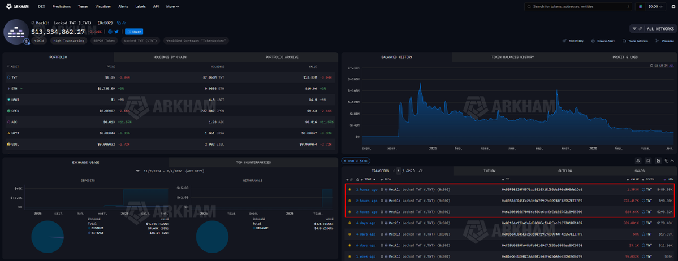678x261 pixels.
Task: Go to the previous transfers page
Action: 394,171
